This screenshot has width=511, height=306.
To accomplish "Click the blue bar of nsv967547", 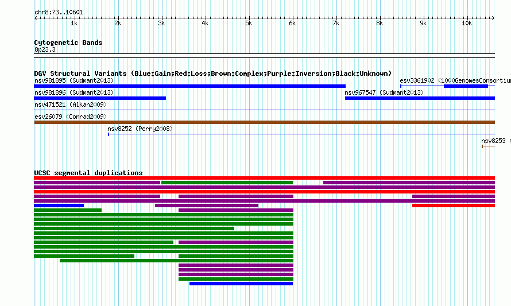I will (420, 98).
